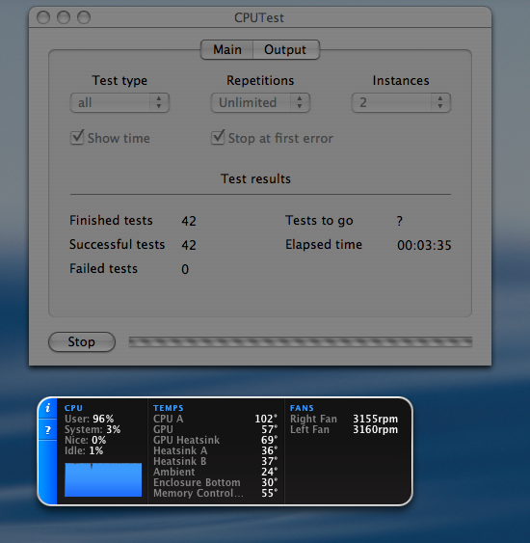This screenshot has width=530, height=543.
Task: Click the TEMPS section header
Action: 168,408
